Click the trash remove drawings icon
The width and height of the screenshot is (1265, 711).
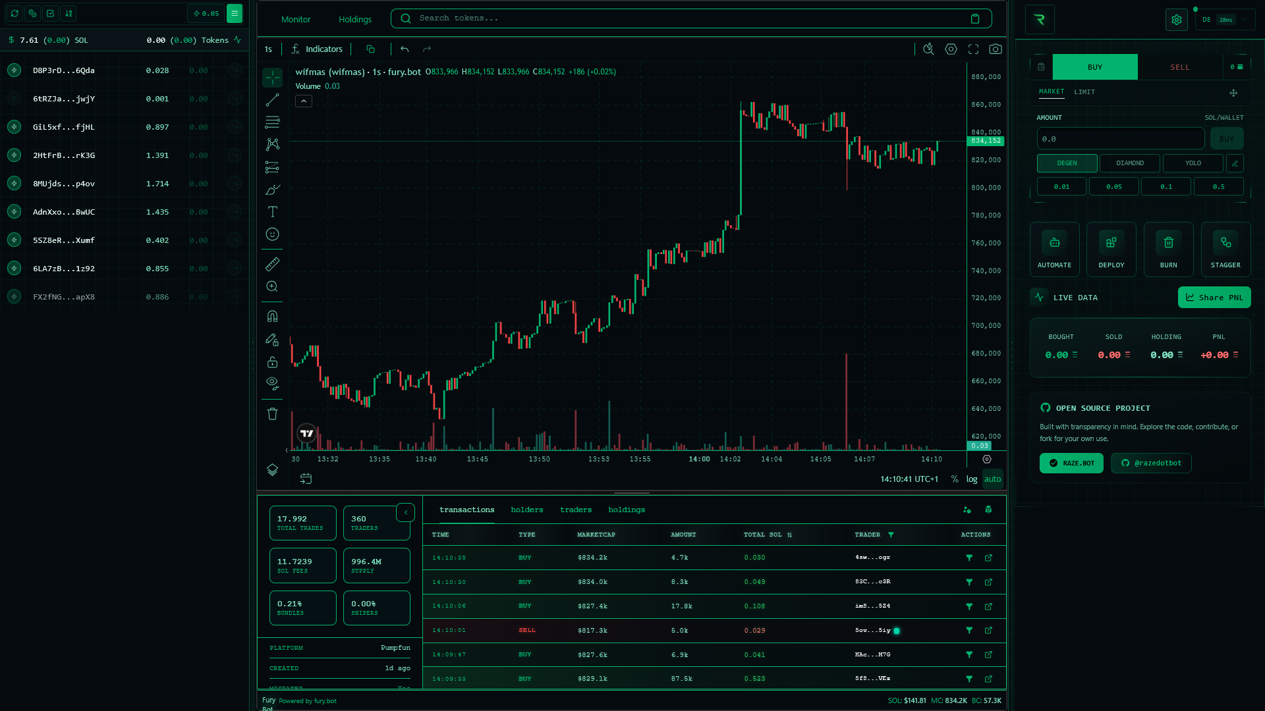272,414
